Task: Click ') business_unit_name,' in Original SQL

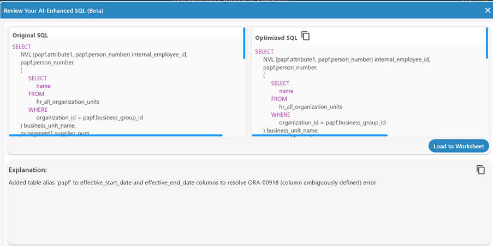Action: click(x=48, y=125)
